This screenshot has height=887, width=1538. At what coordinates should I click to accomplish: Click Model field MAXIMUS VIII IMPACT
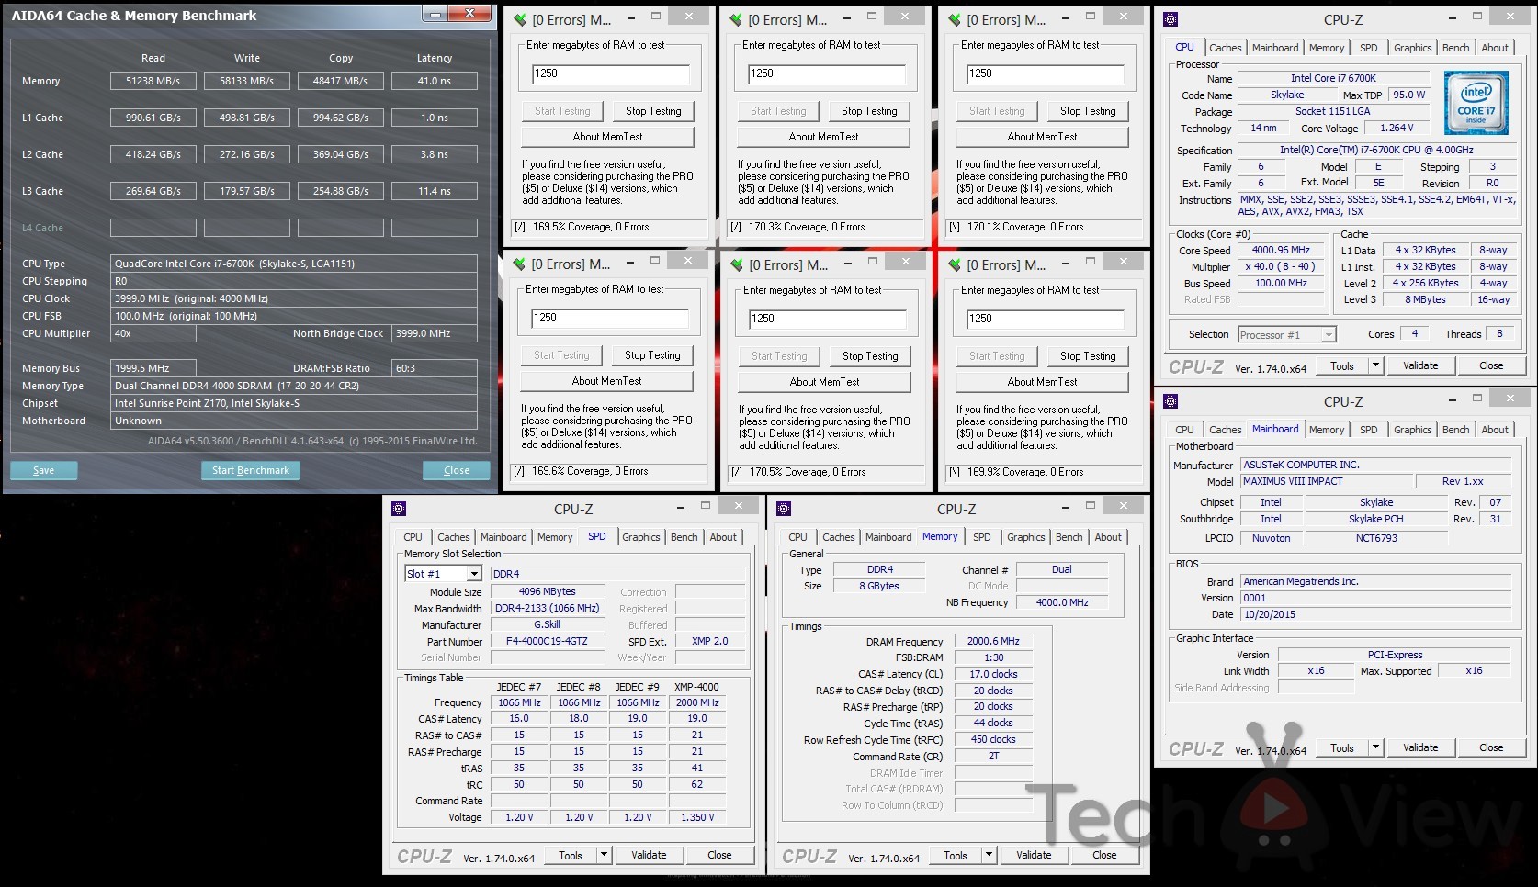pos(1327,481)
